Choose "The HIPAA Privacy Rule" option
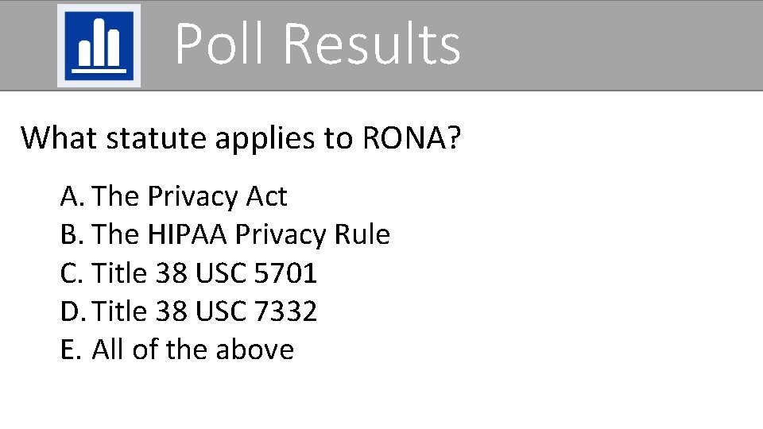 click(x=241, y=234)
